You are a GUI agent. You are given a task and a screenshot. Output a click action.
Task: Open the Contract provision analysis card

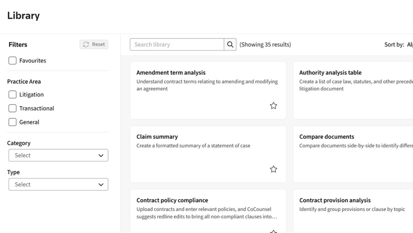(335, 200)
